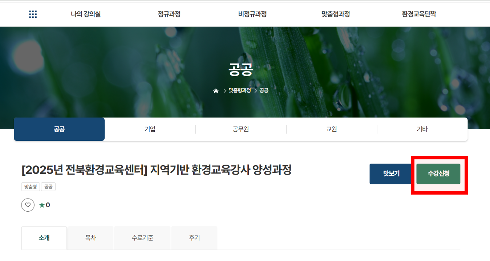The image size is (490, 261).
Task: Switch to the 수료기준 tab
Action: coord(142,238)
